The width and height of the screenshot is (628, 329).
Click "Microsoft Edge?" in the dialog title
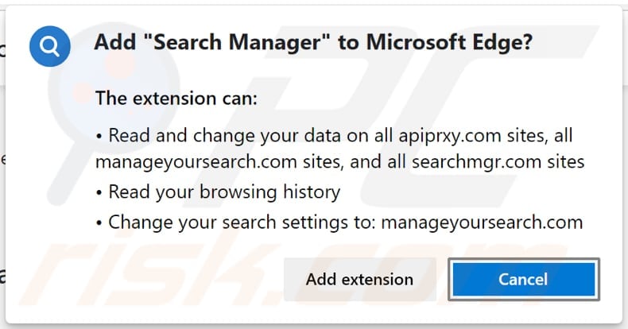pos(449,43)
